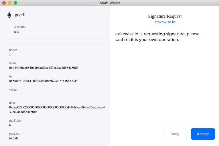219x146 pixels.
Task: Minimize the Math Wallet window
Action: (x=10, y=3)
